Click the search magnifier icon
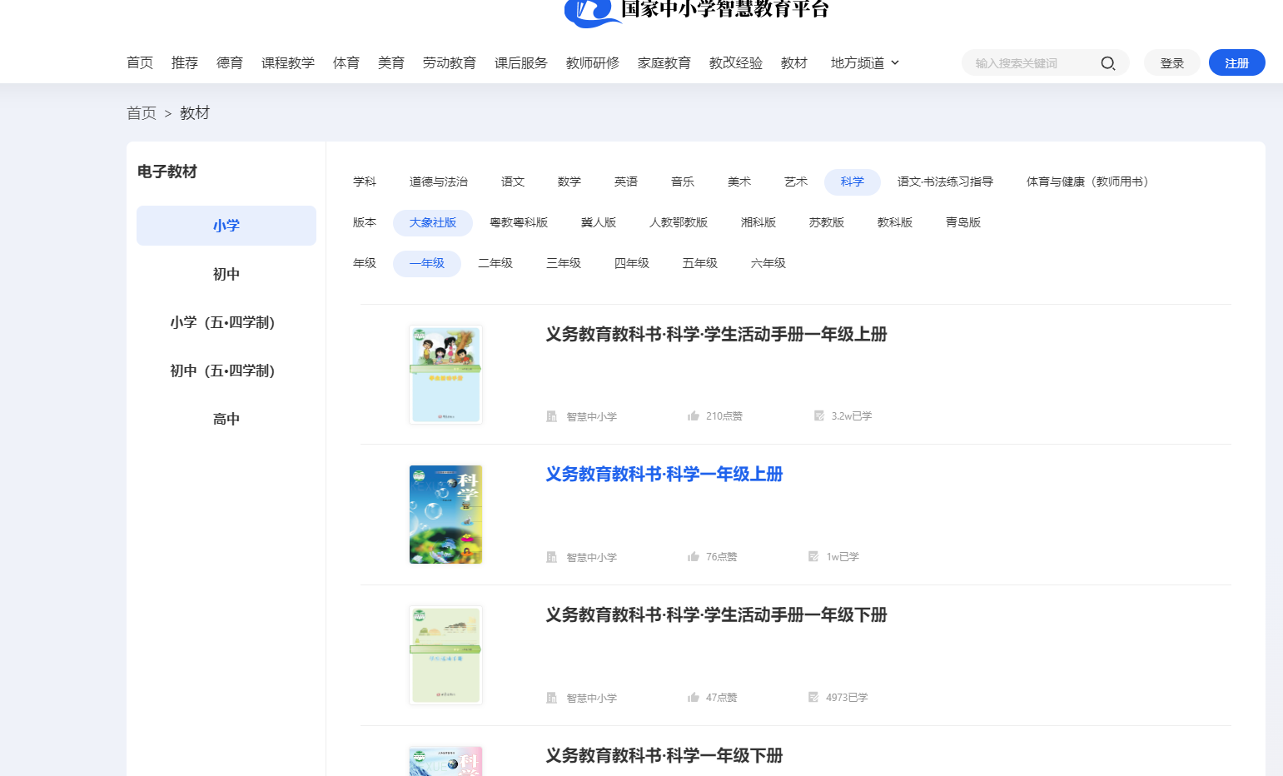Viewport: 1283px width, 776px height. (1108, 62)
